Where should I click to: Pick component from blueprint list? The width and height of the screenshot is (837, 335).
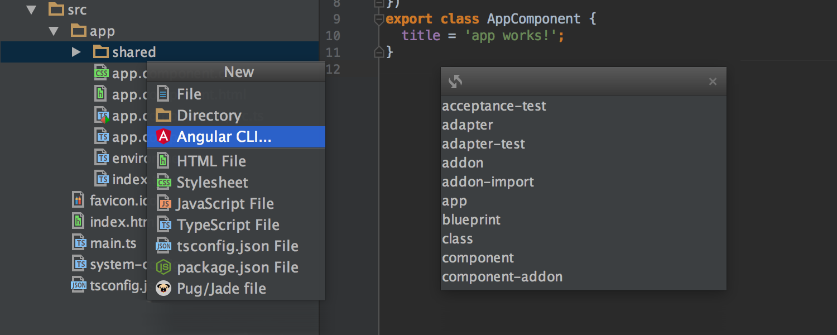pyautogui.click(x=584, y=258)
